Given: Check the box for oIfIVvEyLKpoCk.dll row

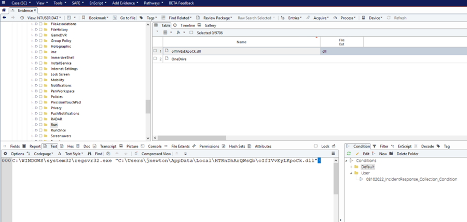Looking at the screenshot, I should pyautogui.click(x=155, y=51).
